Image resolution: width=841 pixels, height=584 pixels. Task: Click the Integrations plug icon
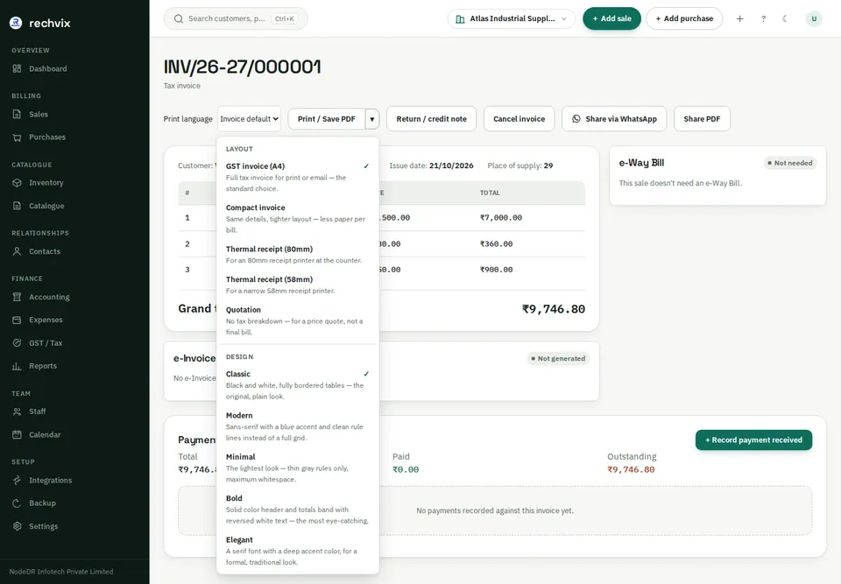[x=17, y=481]
